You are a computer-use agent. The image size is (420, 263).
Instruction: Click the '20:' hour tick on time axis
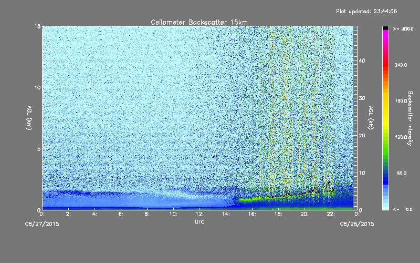click(x=304, y=214)
